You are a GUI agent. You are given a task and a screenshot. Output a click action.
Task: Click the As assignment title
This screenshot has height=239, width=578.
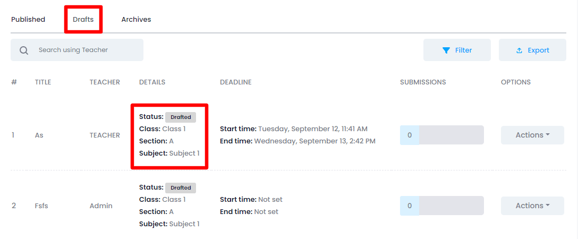point(39,135)
